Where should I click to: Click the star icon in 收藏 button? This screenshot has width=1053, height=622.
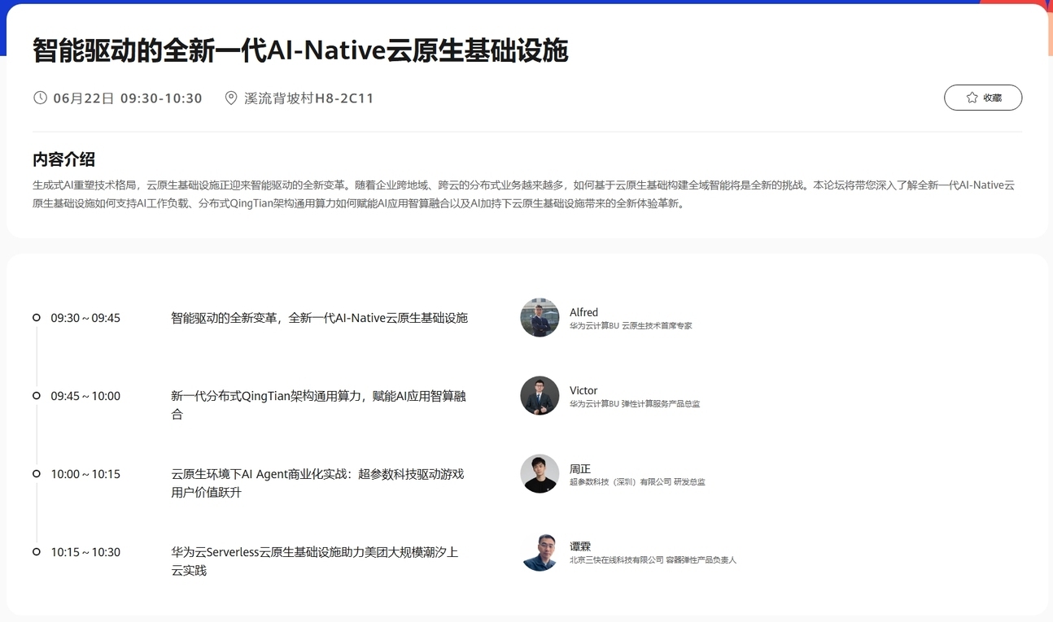(x=972, y=98)
